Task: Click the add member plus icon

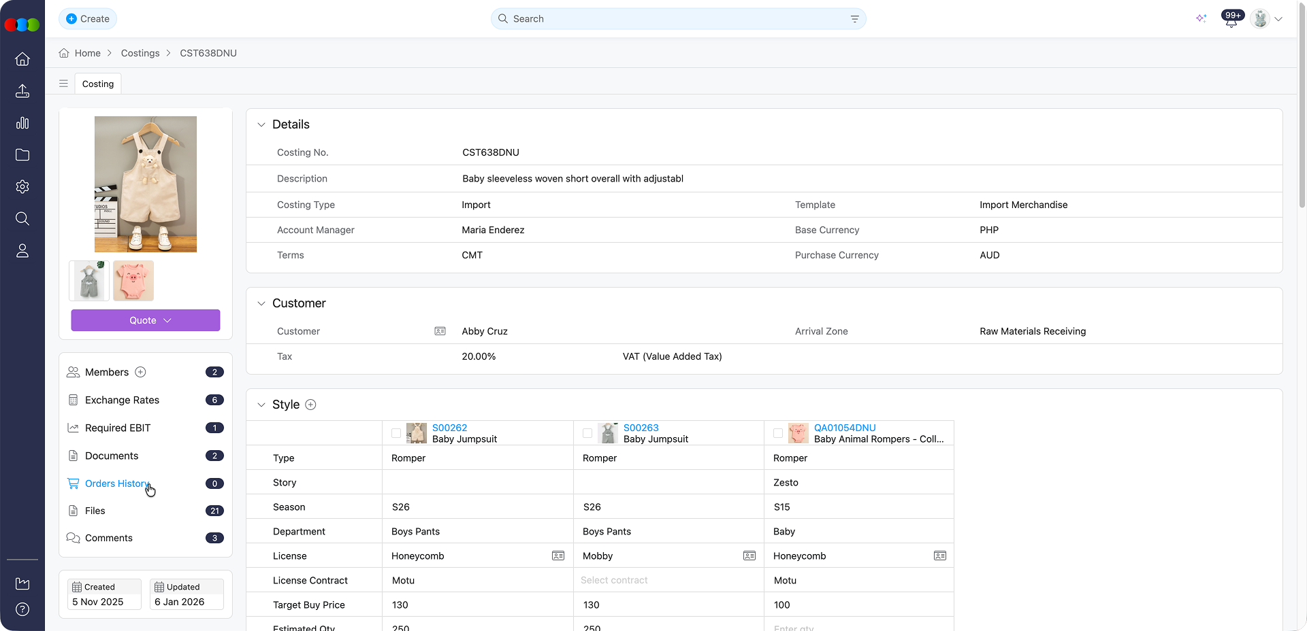Action: click(x=140, y=372)
